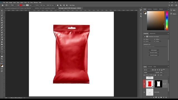Open the Paragraph panel icon in dock
This screenshot has width=178, height=100.
coord(141,16)
